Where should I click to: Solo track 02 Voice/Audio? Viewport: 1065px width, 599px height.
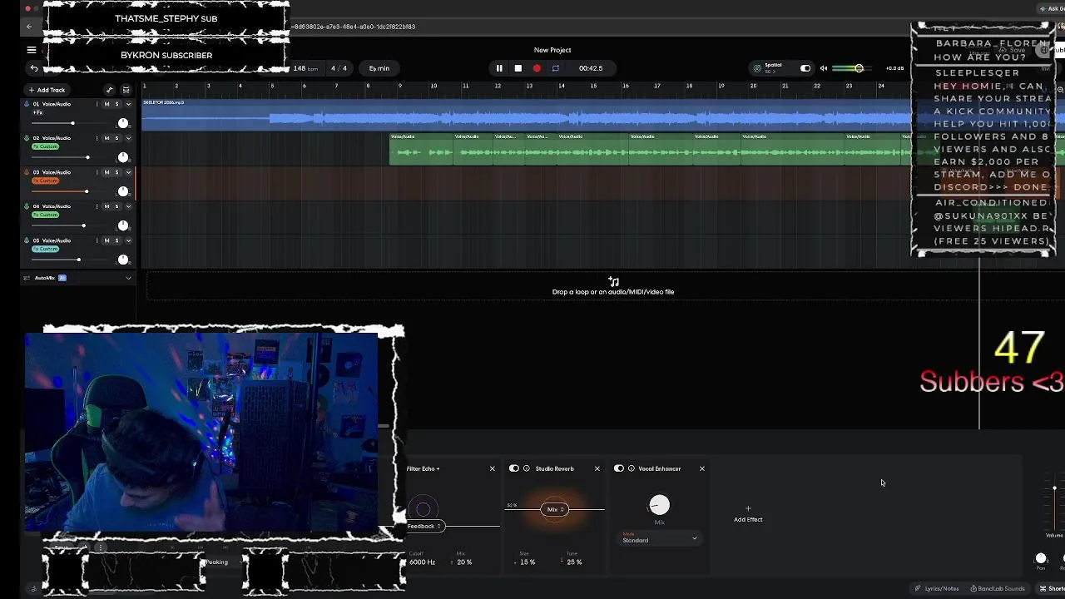coord(116,138)
